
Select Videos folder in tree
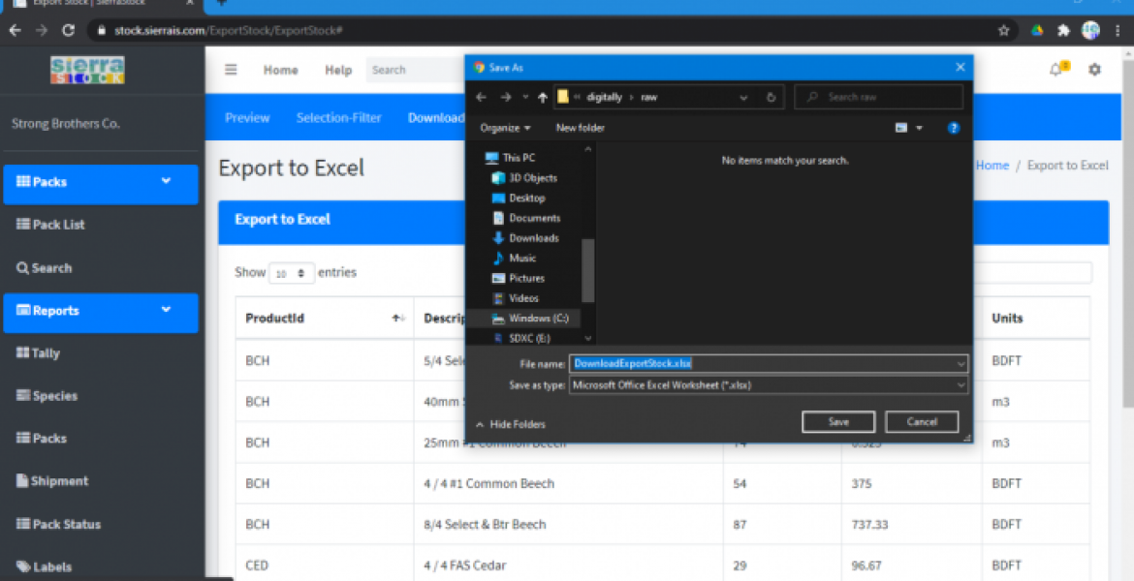point(523,298)
